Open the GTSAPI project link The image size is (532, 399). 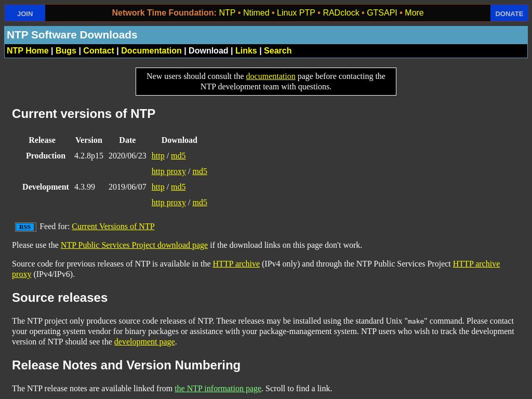point(382,13)
